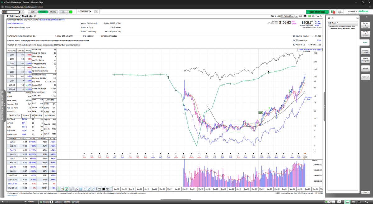Click the FUTU symbol in Top RS group
This screenshot has height=204, width=373.
[x=25, y=127]
